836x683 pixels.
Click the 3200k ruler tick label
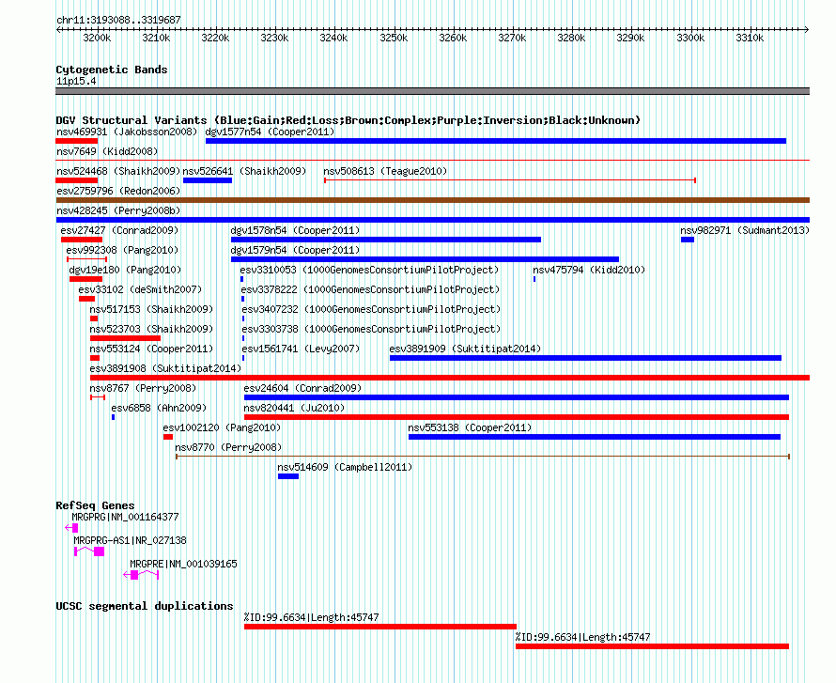pos(97,38)
